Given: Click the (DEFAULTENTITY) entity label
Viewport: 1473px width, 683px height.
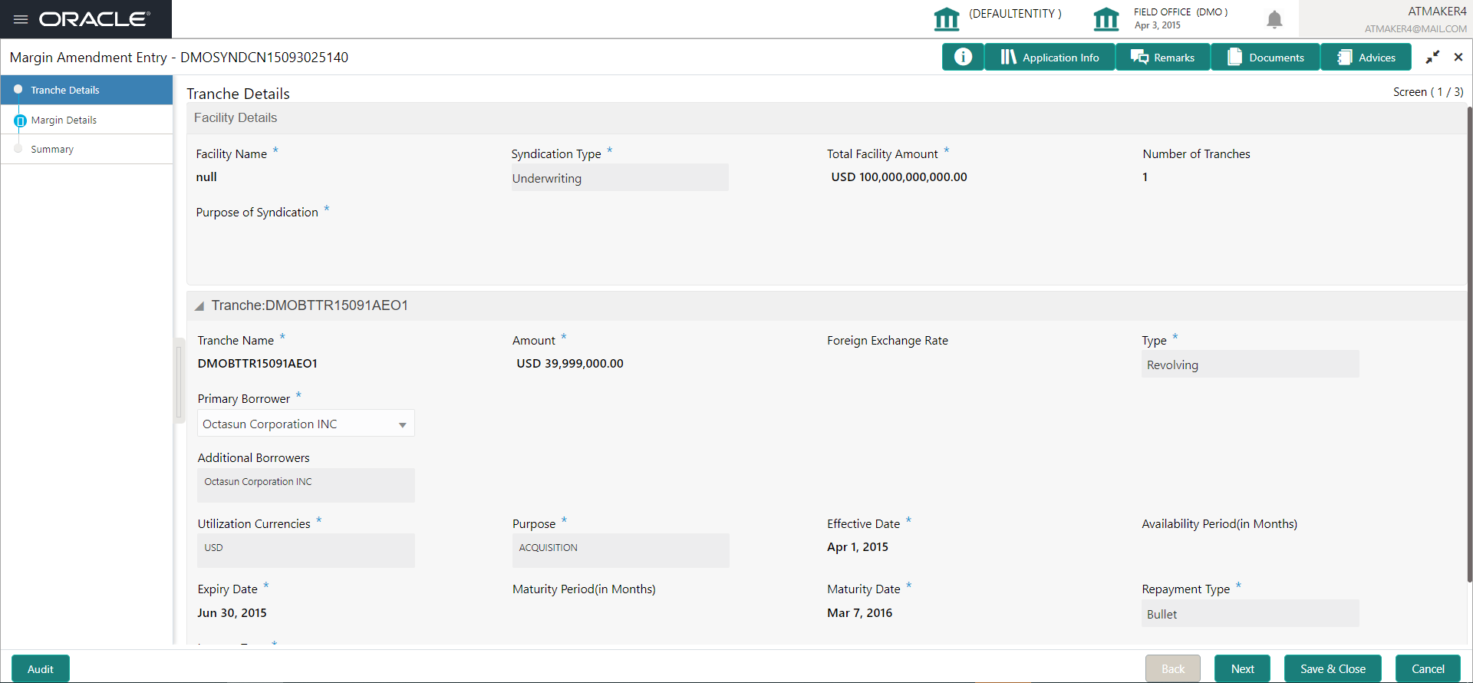Looking at the screenshot, I should 1015,14.
